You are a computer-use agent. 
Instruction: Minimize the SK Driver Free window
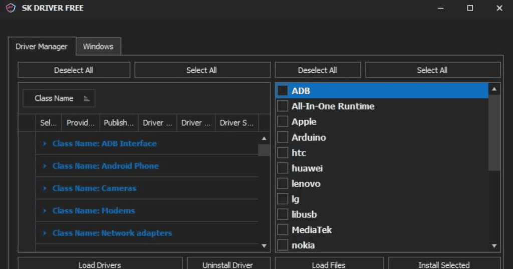pos(441,8)
